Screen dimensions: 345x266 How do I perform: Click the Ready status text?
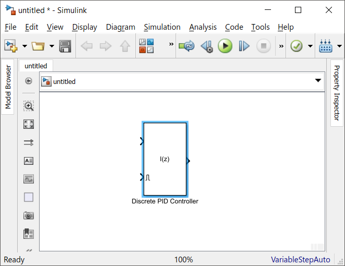tap(14, 260)
